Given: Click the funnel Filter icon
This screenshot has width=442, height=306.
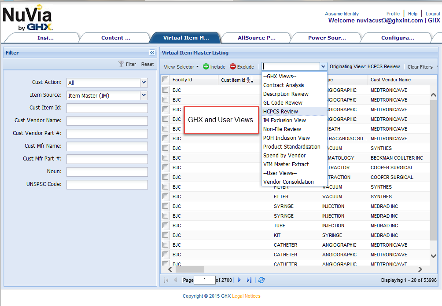Looking at the screenshot, I should coord(121,64).
